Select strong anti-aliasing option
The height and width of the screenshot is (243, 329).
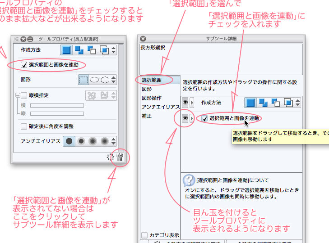pos(105,141)
